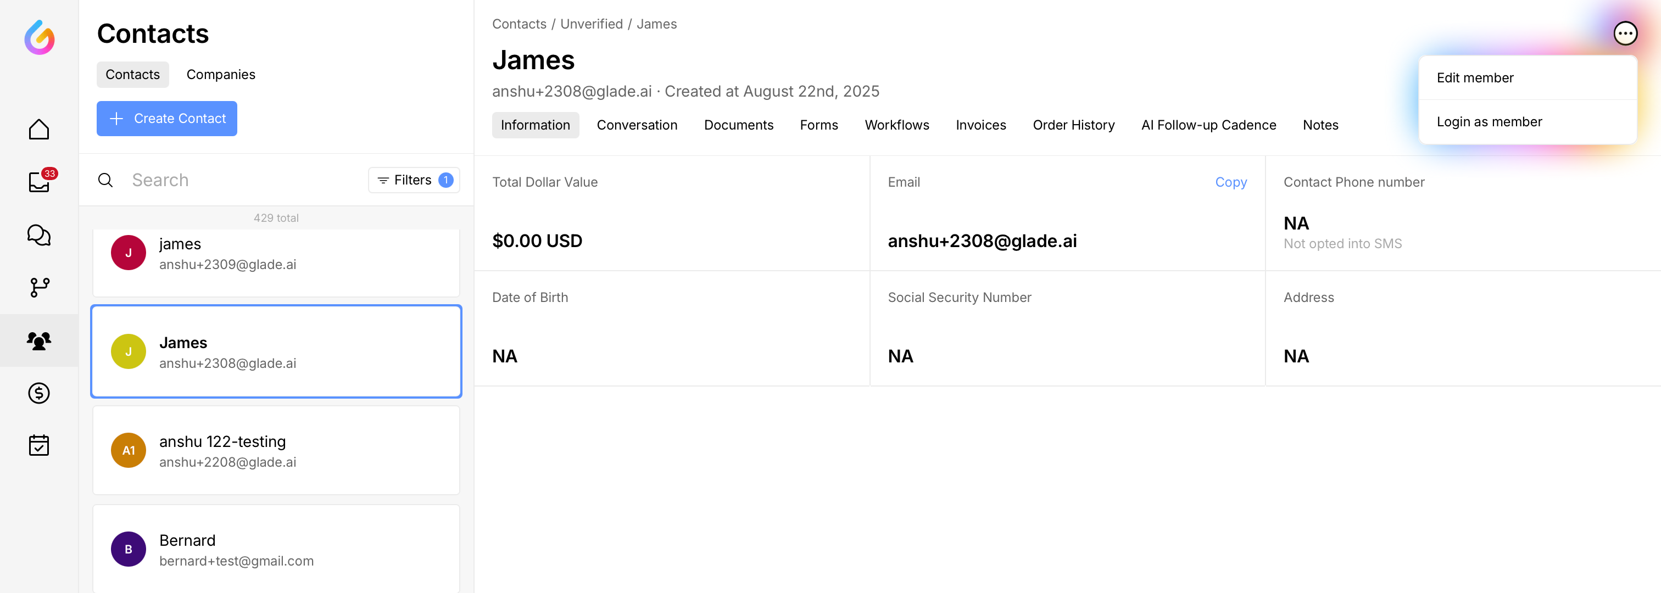This screenshot has height=593, width=1661.
Task: Open the chat conversations sidebar icon
Action: click(x=38, y=235)
